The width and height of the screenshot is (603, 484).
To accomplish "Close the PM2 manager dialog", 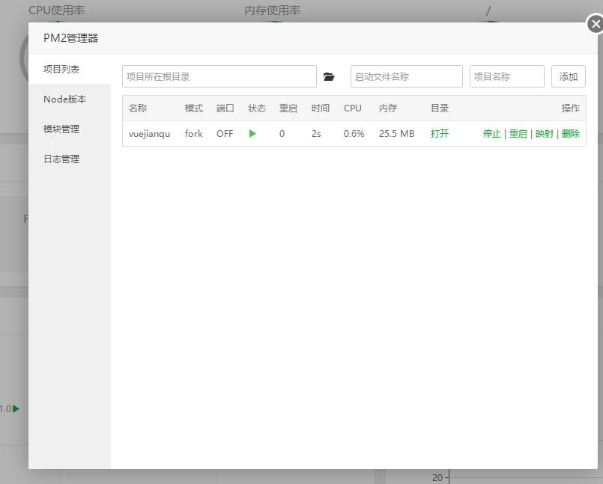I will click(x=596, y=24).
